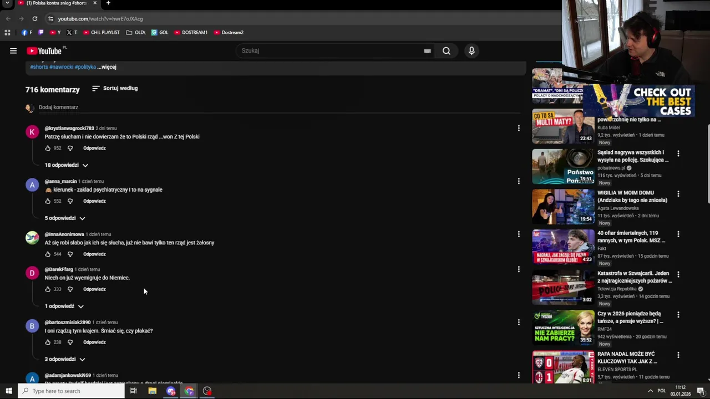Like the comment by @krystianwagrocki783
The width and height of the screenshot is (710, 399).
[48, 149]
